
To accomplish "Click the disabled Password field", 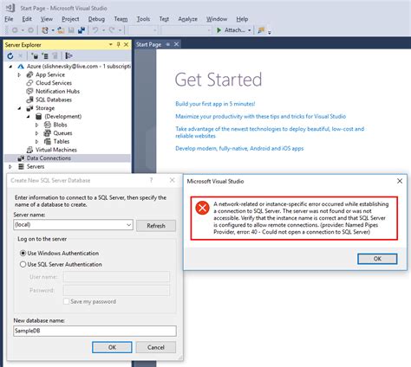I will click(116, 290).
